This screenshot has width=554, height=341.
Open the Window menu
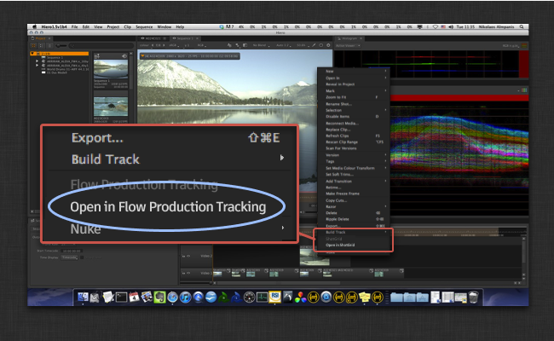pyautogui.click(x=164, y=27)
